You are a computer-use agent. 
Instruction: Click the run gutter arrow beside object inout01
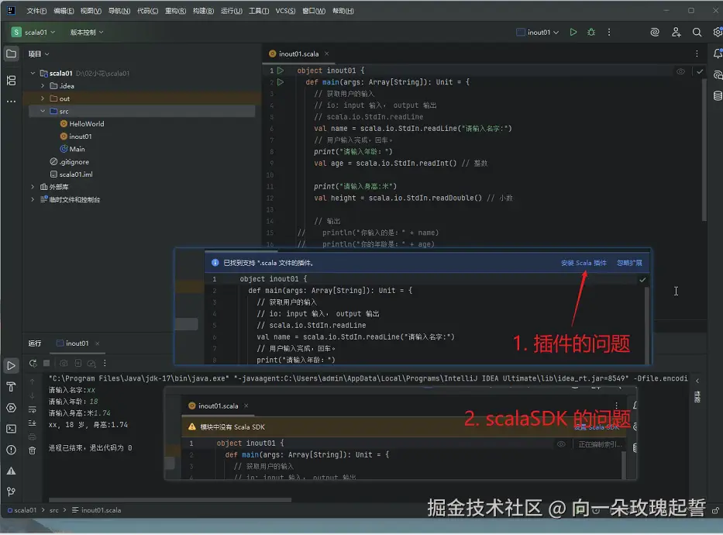281,71
